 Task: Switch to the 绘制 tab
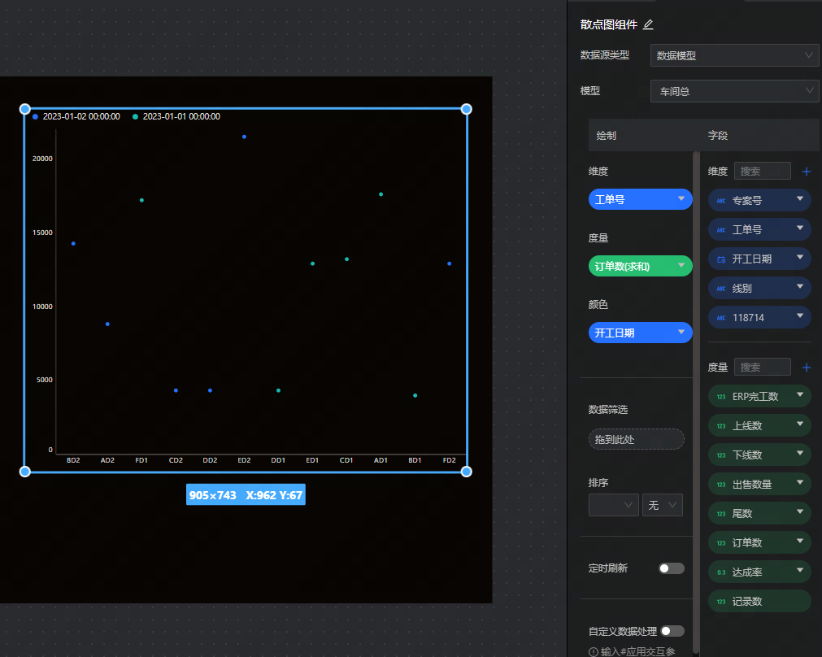[x=607, y=136]
